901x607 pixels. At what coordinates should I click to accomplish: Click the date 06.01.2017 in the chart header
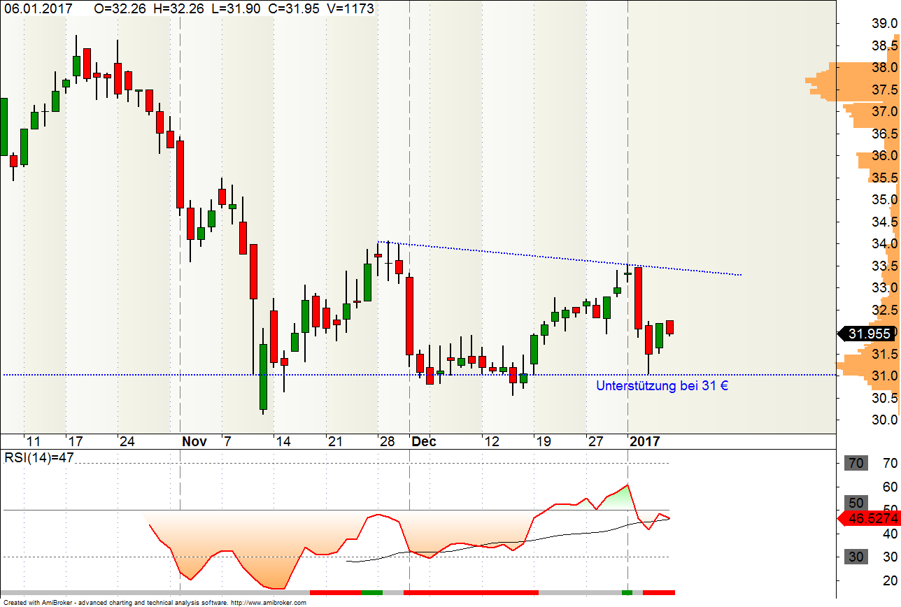pos(38,8)
